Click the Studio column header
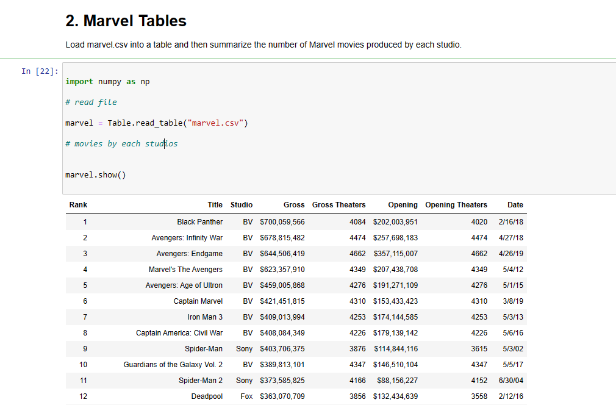 pos(241,205)
